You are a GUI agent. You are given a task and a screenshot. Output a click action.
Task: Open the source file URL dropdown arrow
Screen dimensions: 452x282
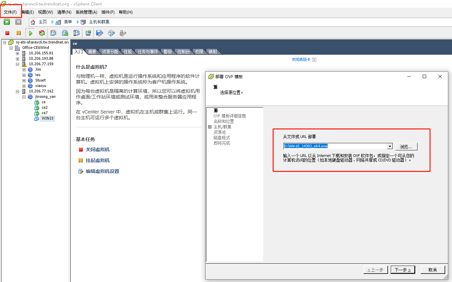click(x=390, y=146)
